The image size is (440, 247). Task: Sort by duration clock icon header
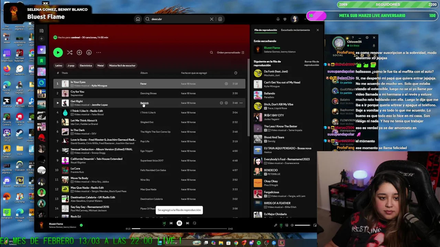tap(235, 73)
